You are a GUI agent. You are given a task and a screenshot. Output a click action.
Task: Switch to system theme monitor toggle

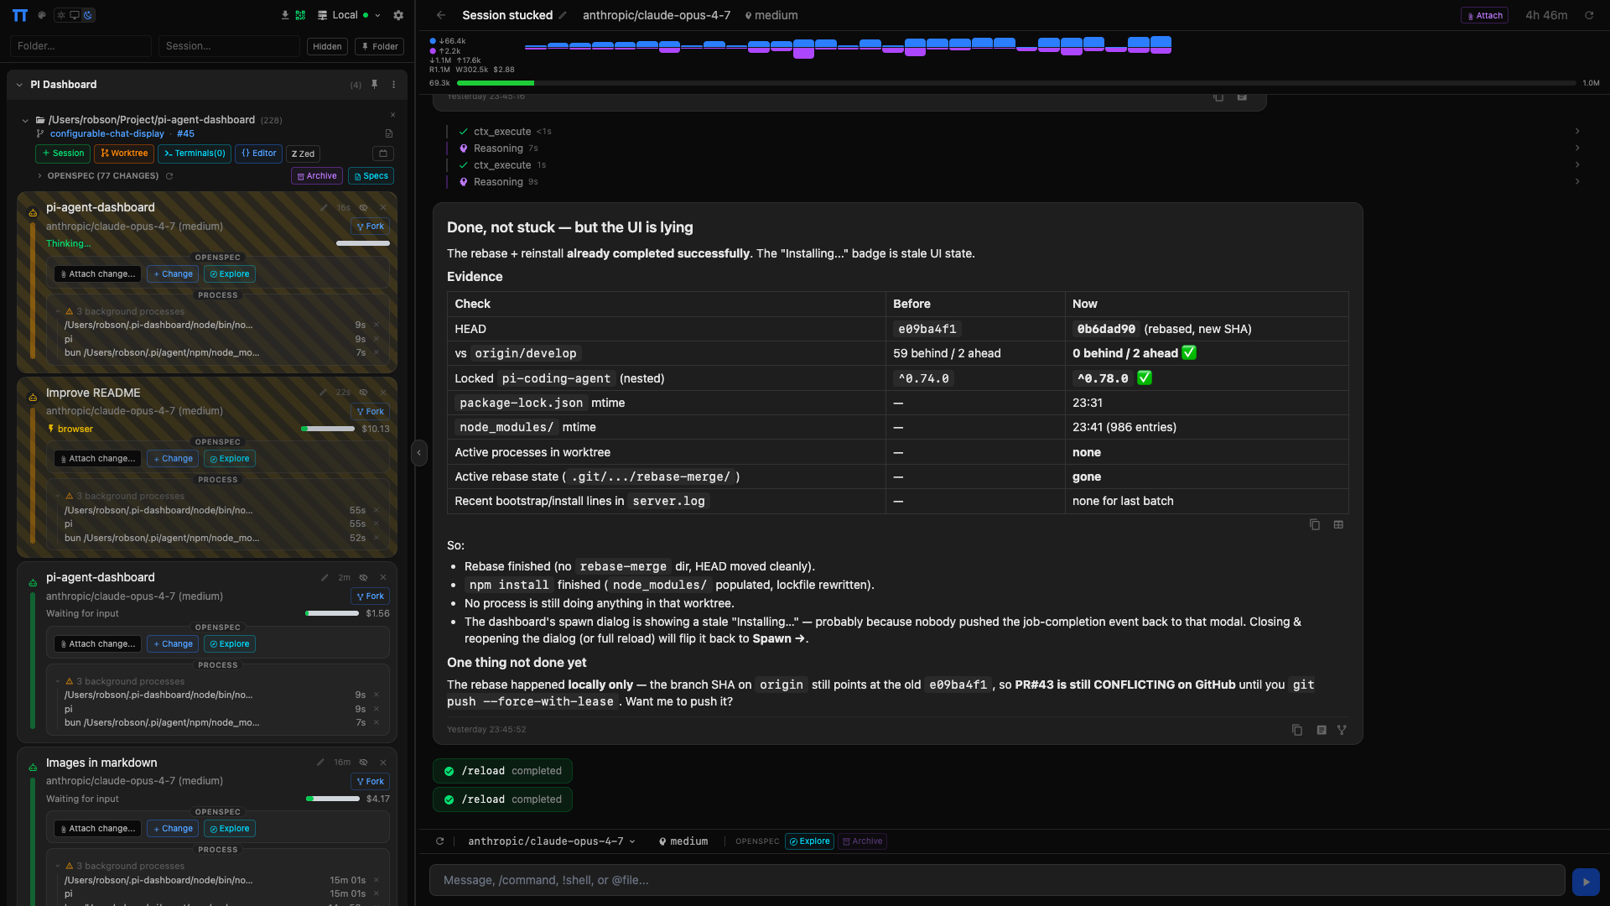[x=75, y=15]
